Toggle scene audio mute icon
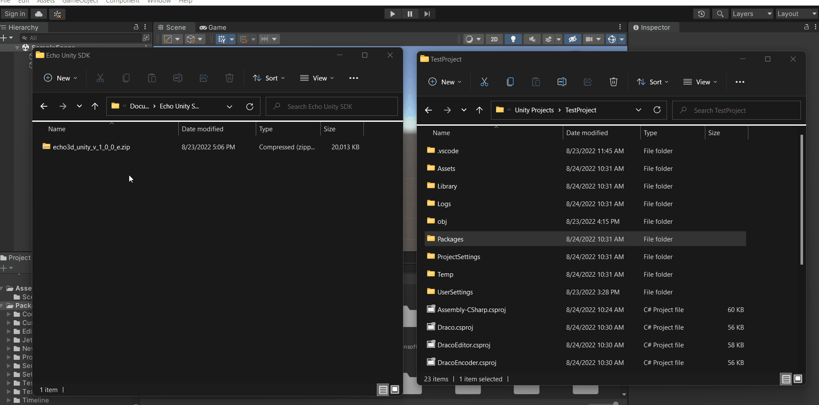Viewport: 819px width, 405px height. (532, 39)
